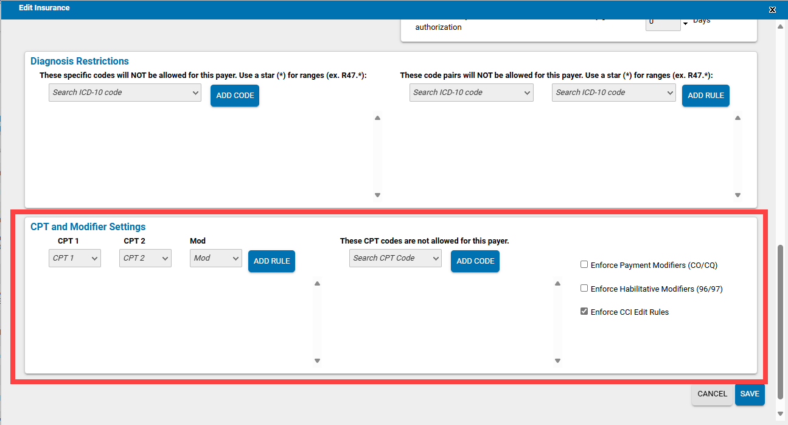Enable Enforce Habilitative Modifiers (96/97)
This screenshot has height=425, width=788.
click(x=584, y=287)
